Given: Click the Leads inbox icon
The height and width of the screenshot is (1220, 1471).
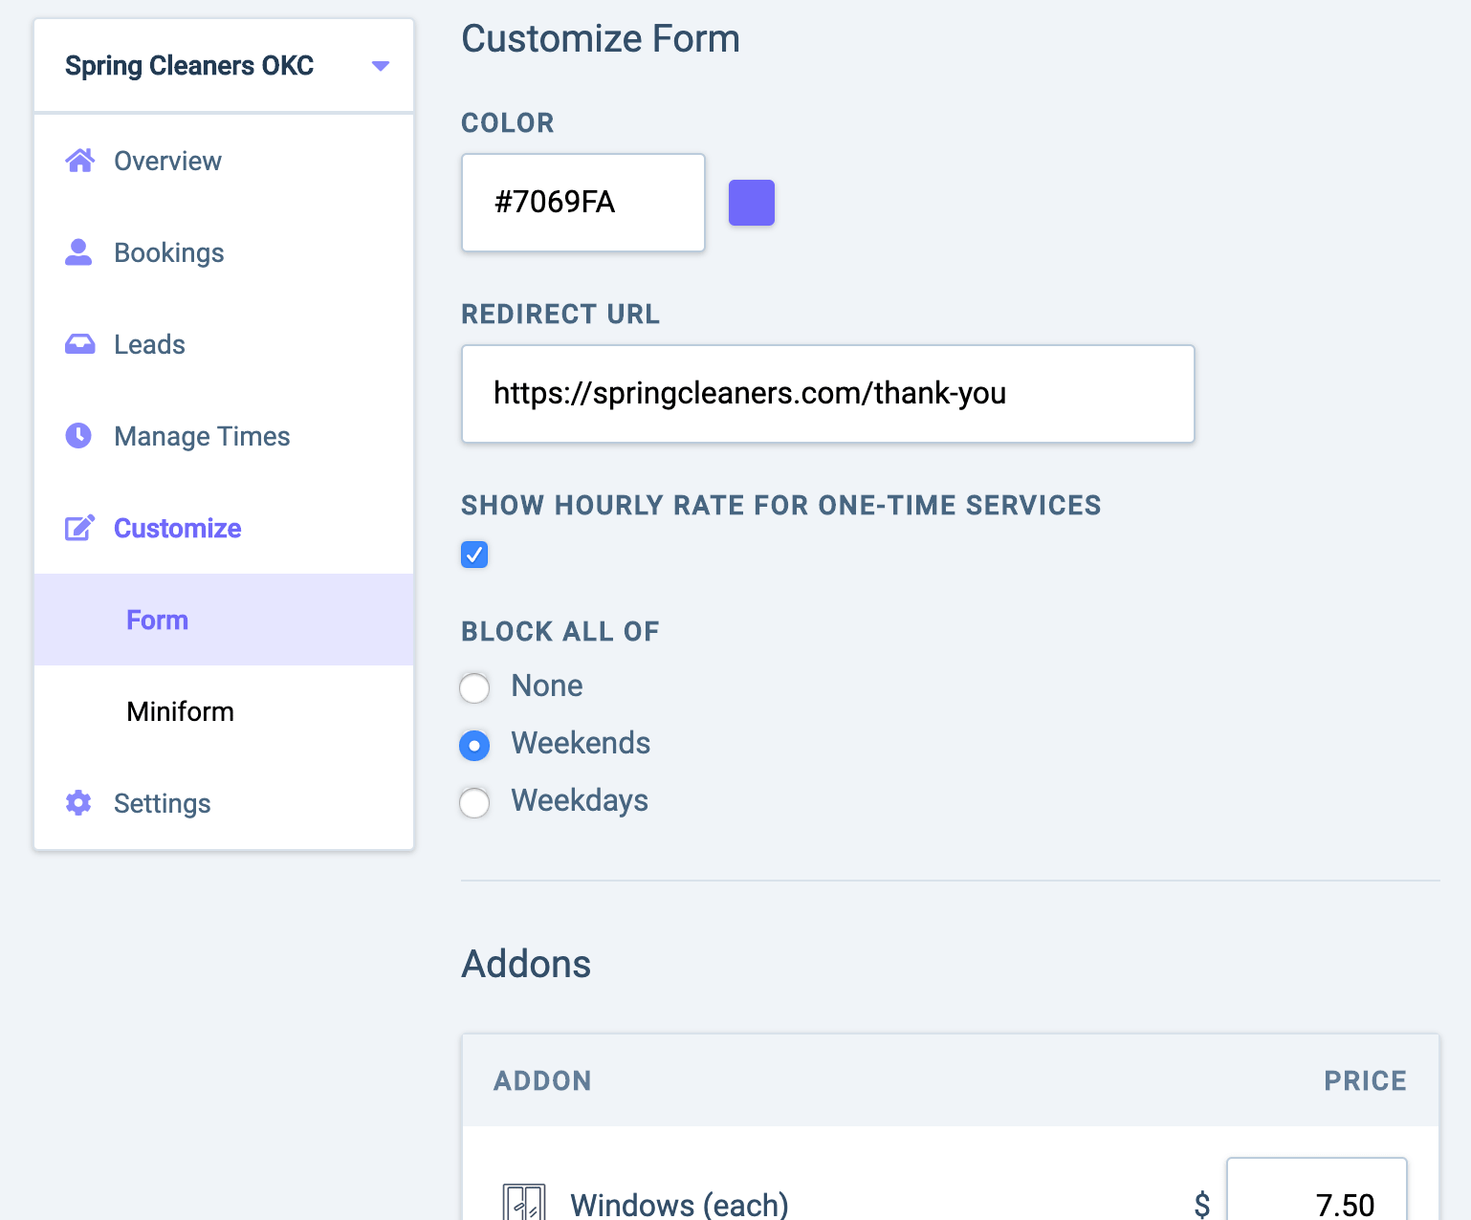Looking at the screenshot, I should [x=79, y=344].
